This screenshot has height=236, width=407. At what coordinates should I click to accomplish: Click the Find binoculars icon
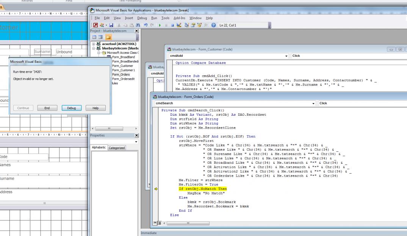click(138, 25)
